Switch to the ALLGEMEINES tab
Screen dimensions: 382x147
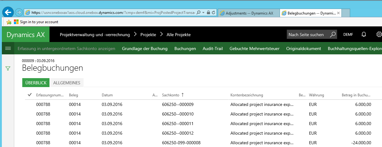click(x=67, y=83)
